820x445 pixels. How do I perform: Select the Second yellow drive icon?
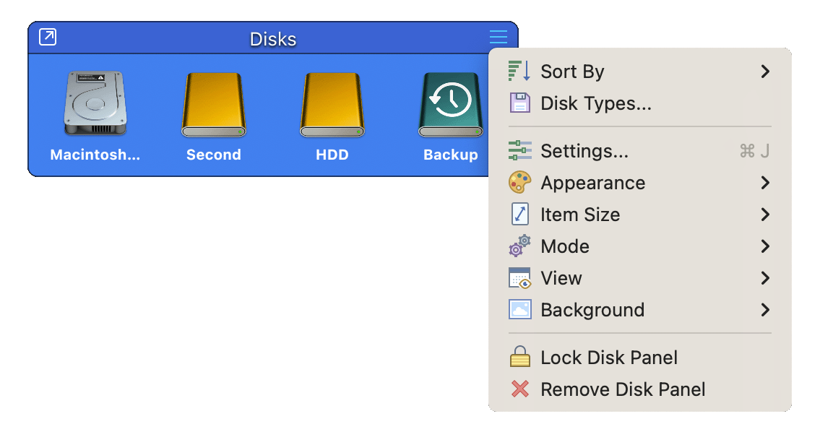pyautogui.click(x=214, y=104)
